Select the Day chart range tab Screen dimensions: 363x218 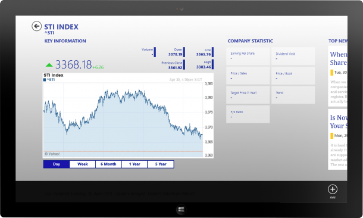click(57, 164)
